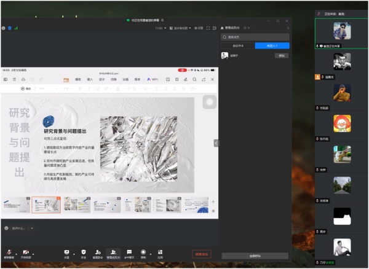Toggle the Manage Members panel icon
369x269 pixels.
(114, 253)
